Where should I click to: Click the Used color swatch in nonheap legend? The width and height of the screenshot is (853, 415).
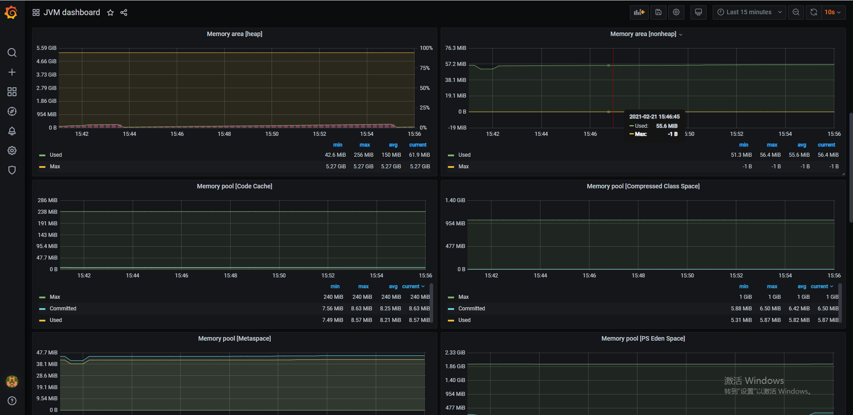(451, 155)
